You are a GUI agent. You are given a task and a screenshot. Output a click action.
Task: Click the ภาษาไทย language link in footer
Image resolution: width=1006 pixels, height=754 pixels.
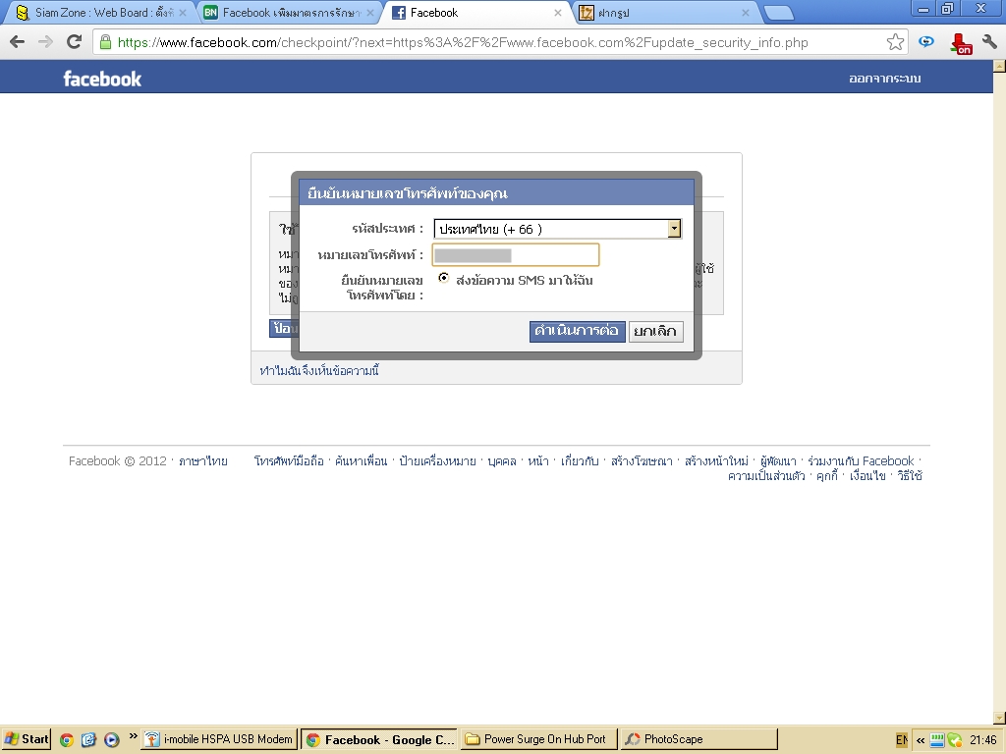[202, 461]
